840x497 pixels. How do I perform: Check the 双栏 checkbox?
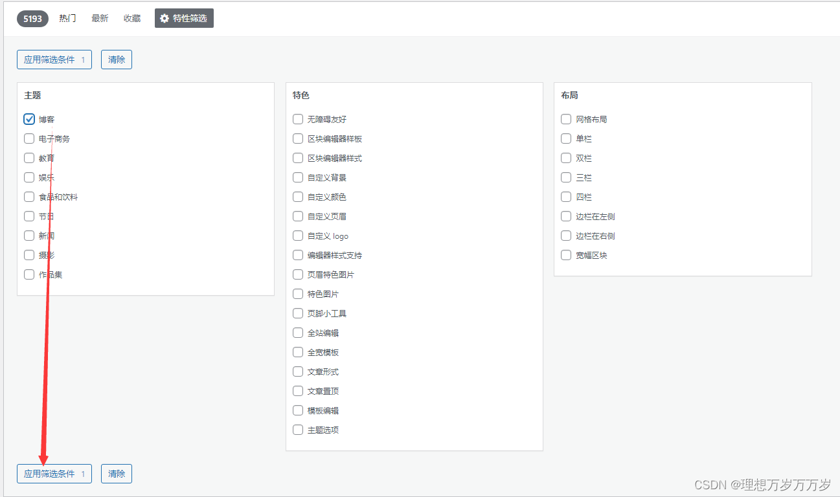[x=566, y=158]
